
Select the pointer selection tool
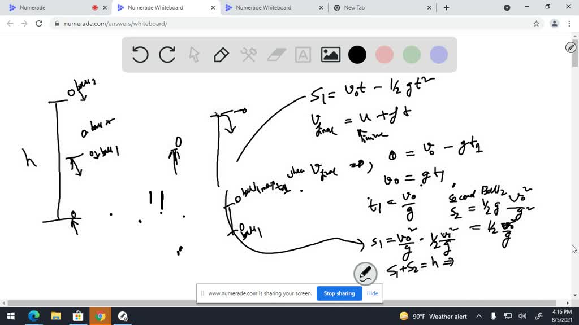(195, 55)
